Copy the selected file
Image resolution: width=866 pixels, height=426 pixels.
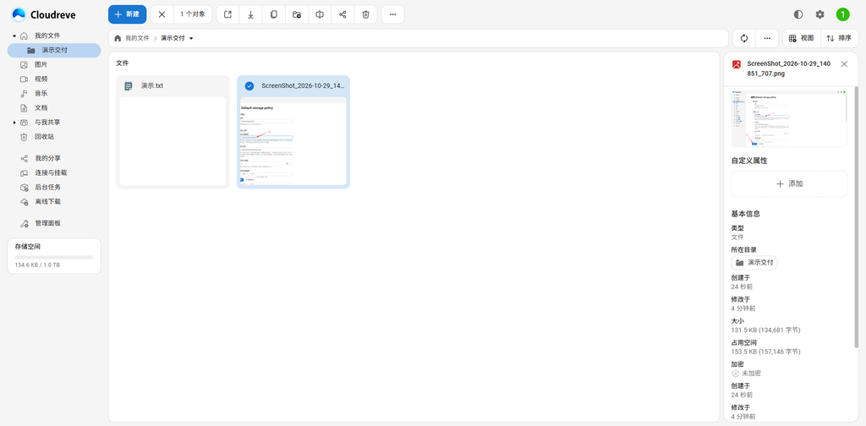click(274, 14)
